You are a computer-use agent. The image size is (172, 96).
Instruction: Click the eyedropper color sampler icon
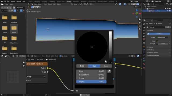[x=109, y=71]
